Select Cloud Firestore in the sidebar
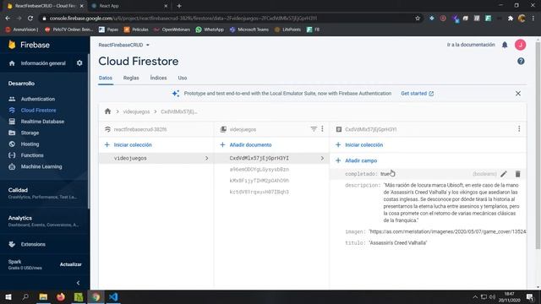The width and height of the screenshot is (541, 304). pos(38,111)
